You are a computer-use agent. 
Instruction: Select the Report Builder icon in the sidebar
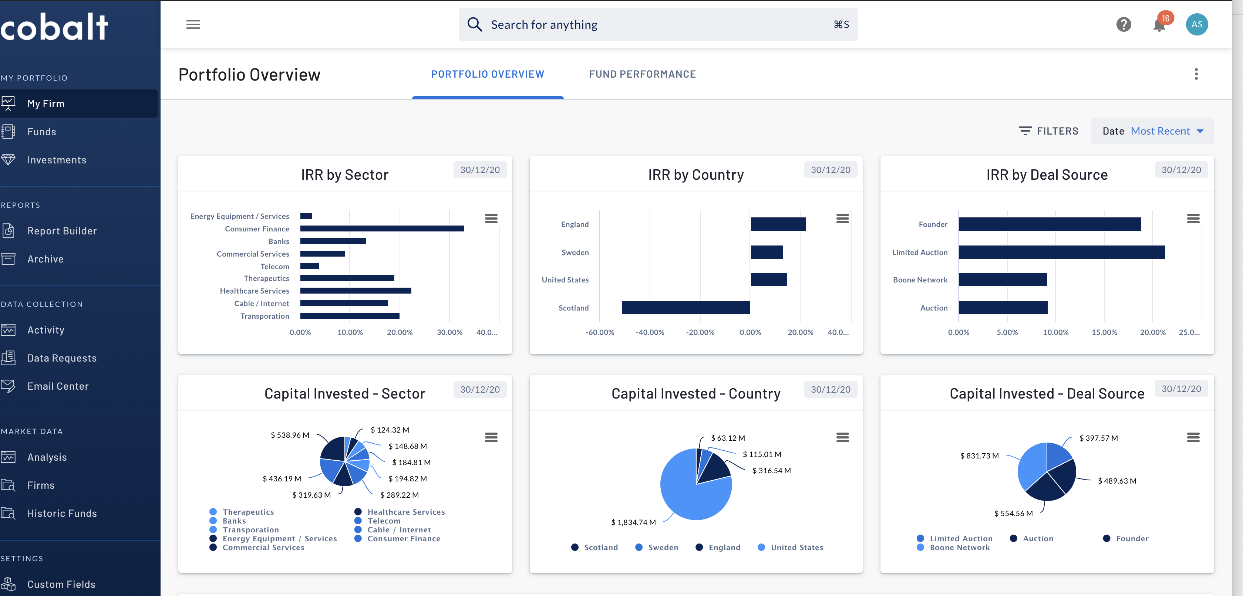pyautogui.click(x=9, y=230)
